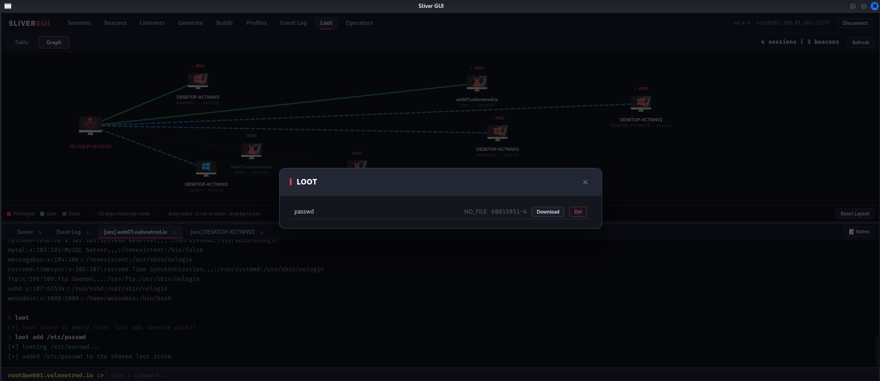Close the Server terminal tab
This screenshot has width=880, height=381.
[40, 232]
